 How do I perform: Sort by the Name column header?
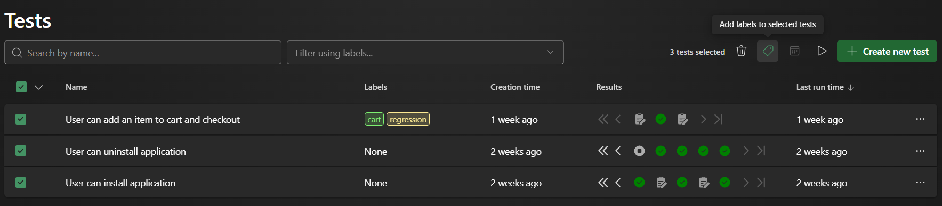76,87
